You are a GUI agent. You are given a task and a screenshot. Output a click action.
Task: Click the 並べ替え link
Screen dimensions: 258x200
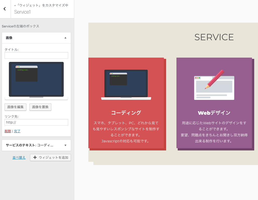(x=19, y=157)
